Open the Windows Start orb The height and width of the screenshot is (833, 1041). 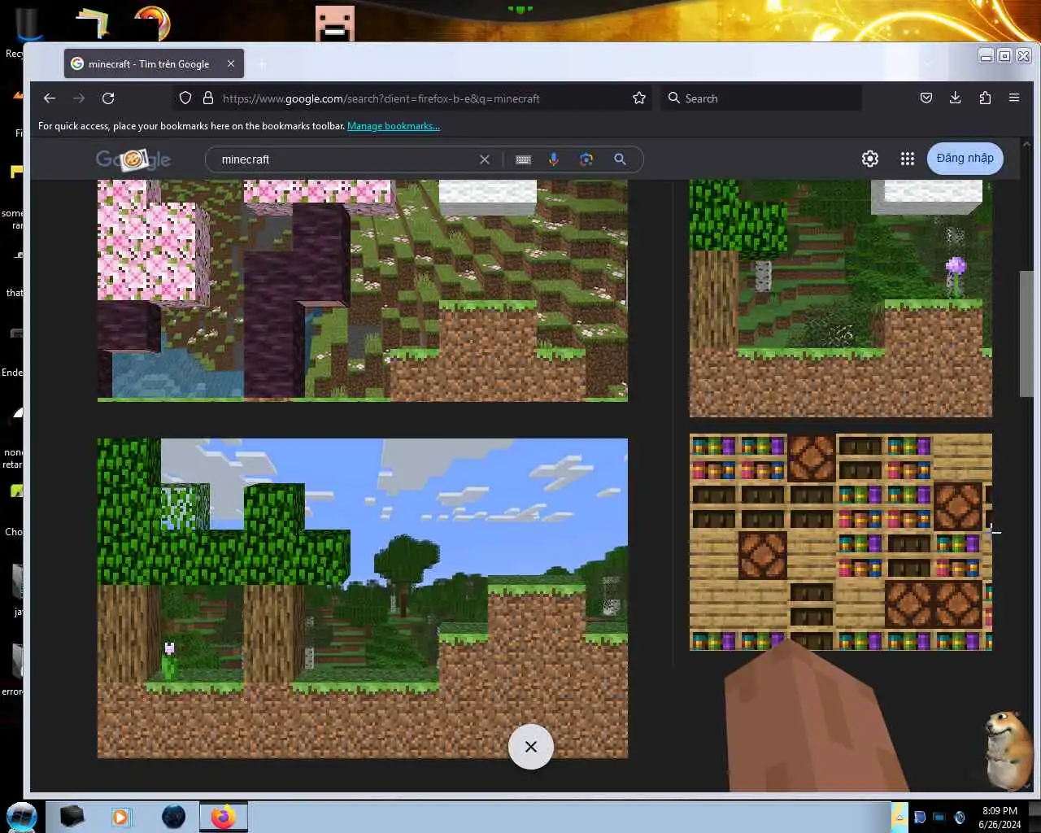(22, 817)
